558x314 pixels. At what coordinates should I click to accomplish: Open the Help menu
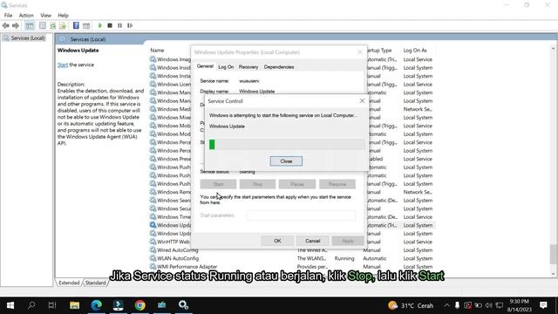[63, 16]
